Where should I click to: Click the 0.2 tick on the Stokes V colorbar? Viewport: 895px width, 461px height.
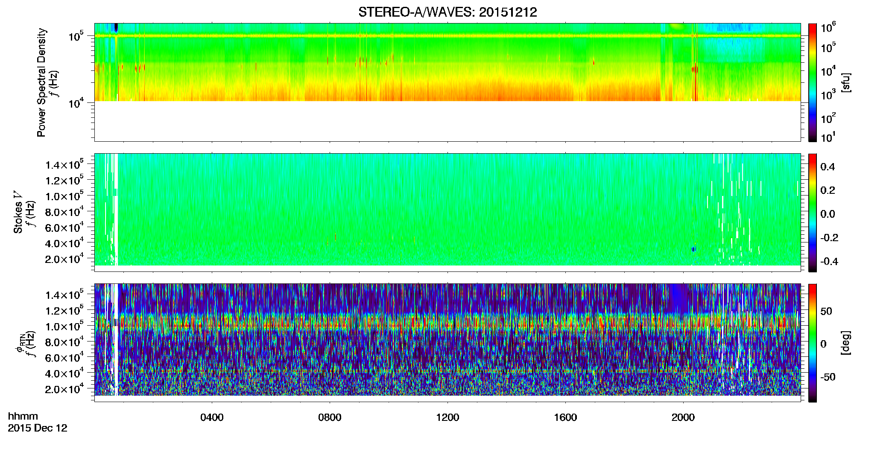pos(828,190)
